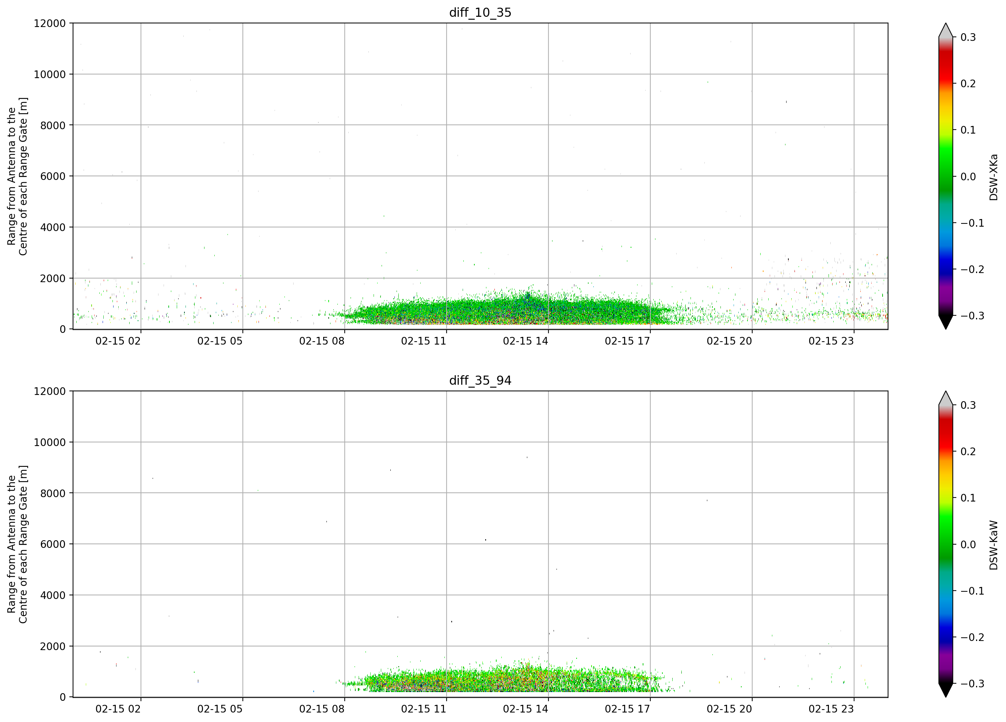The height and width of the screenshot is (722, 1006).
Task: Select the DSW-KaW colorbar label
Action: (x=993, y=545)
